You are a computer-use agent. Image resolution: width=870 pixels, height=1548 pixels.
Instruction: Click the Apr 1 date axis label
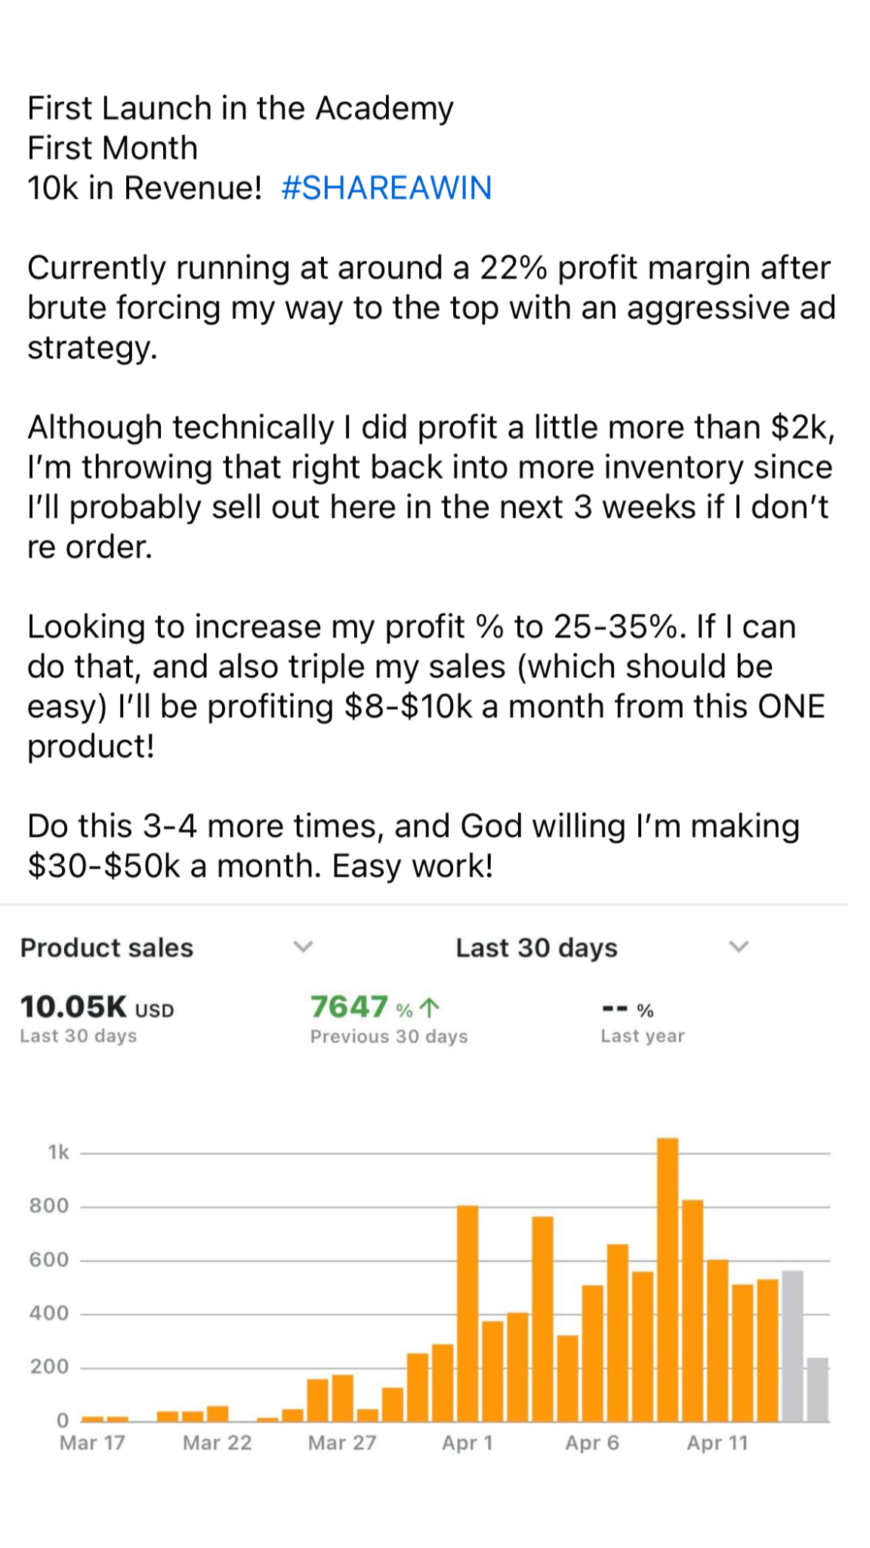point(467,1443)
